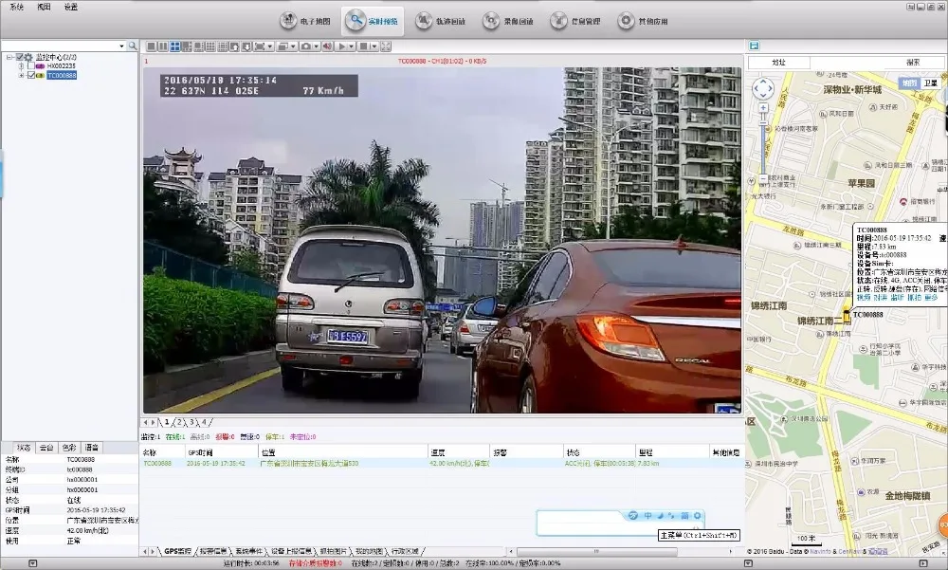Open the window cascade dropdown arrow
Image resolution: width=948 pixels, height=570 pixels.
(x=293, y=46)
